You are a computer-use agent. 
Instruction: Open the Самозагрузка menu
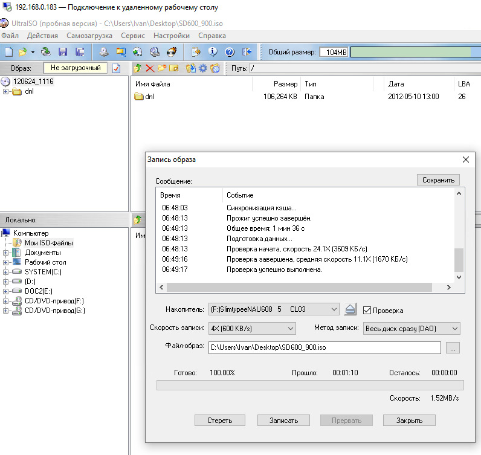pos(89,36)
